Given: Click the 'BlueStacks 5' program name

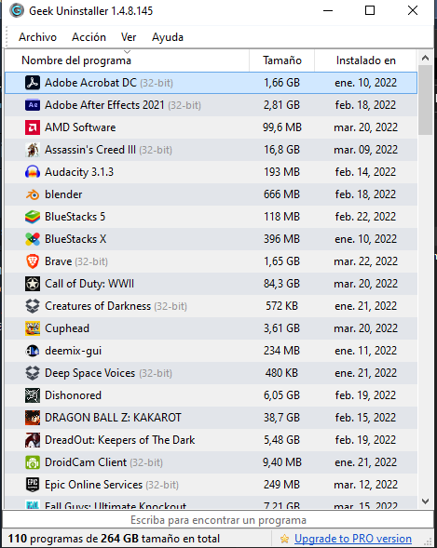Looking at the screenshot, I should click(75, 217).
